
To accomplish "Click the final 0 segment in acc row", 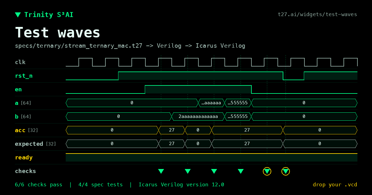I will 320,130.
